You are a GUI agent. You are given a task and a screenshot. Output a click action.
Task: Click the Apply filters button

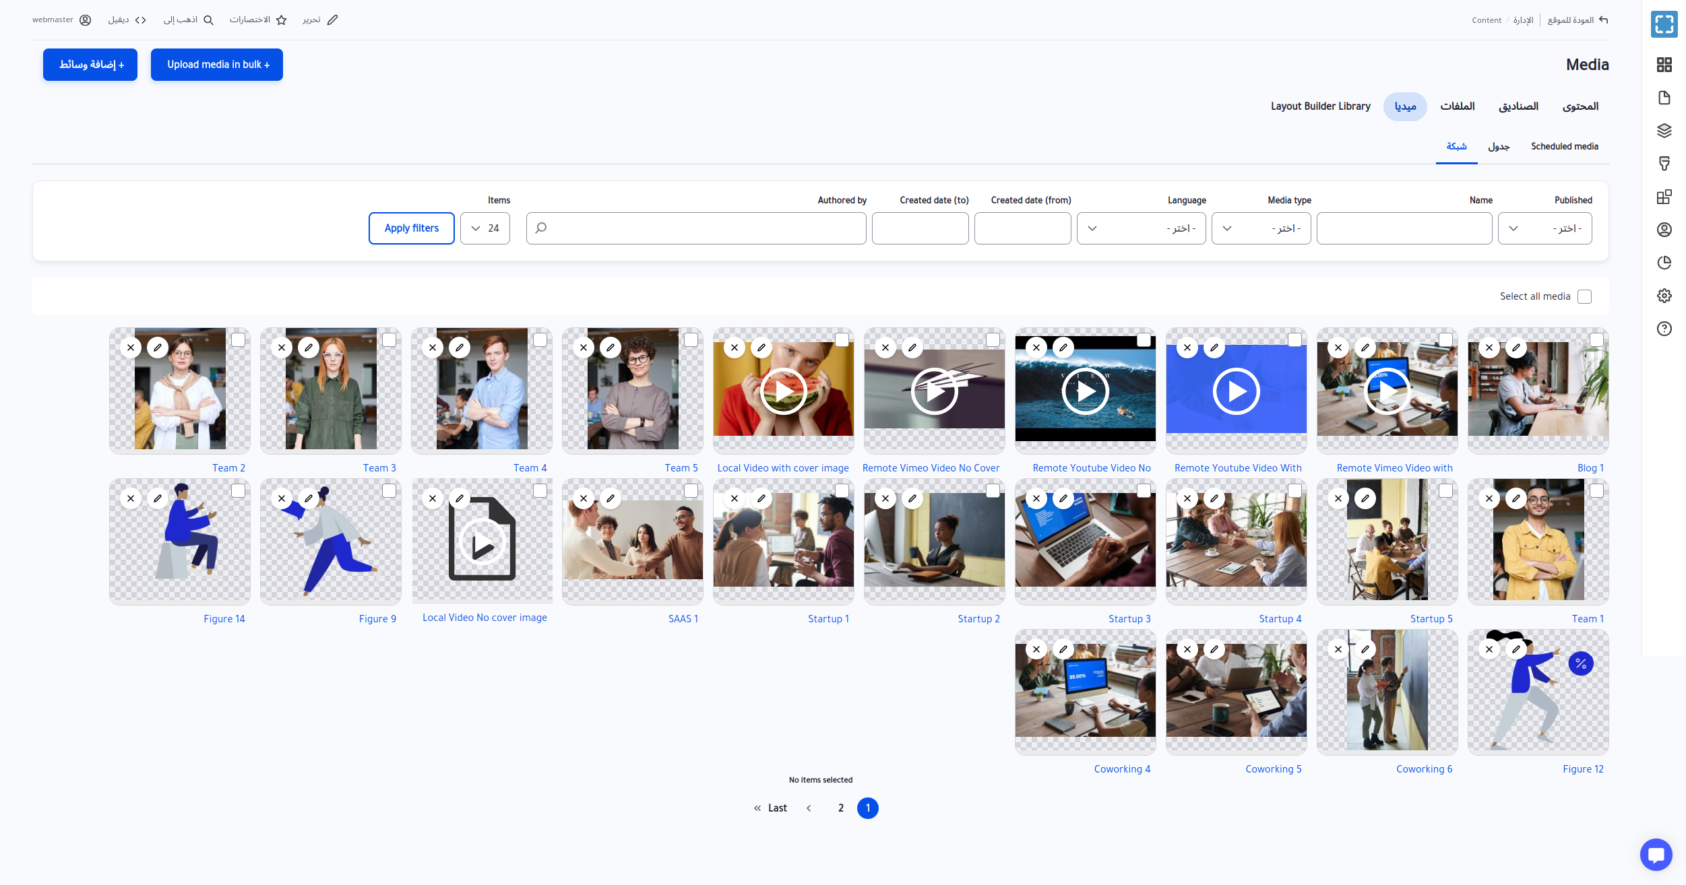(x=411, y=228)
